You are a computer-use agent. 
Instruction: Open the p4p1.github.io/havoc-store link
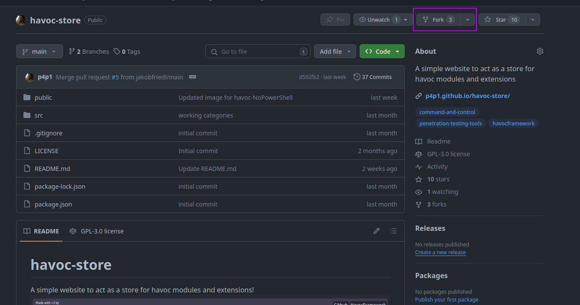[467, 95]
